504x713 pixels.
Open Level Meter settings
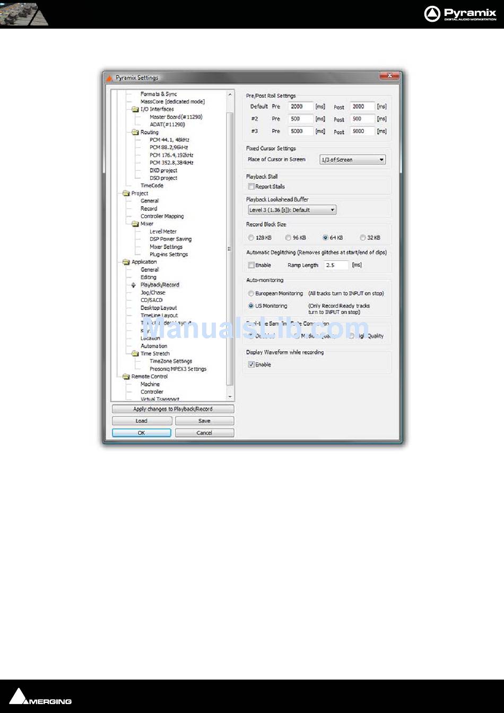[163, 232]
